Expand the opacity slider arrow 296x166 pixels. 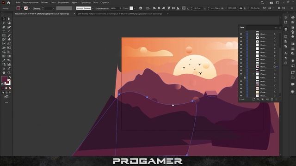point(120,8)
